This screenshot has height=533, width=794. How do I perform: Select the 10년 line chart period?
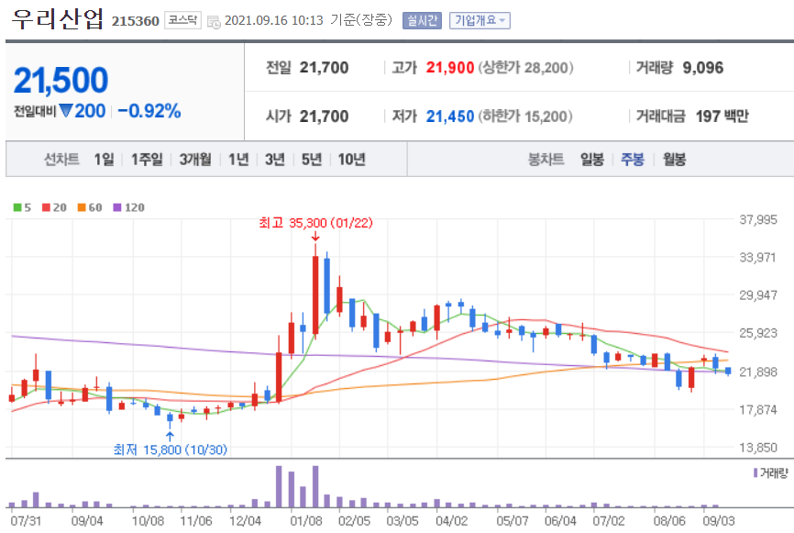click(x=351, y=160)
